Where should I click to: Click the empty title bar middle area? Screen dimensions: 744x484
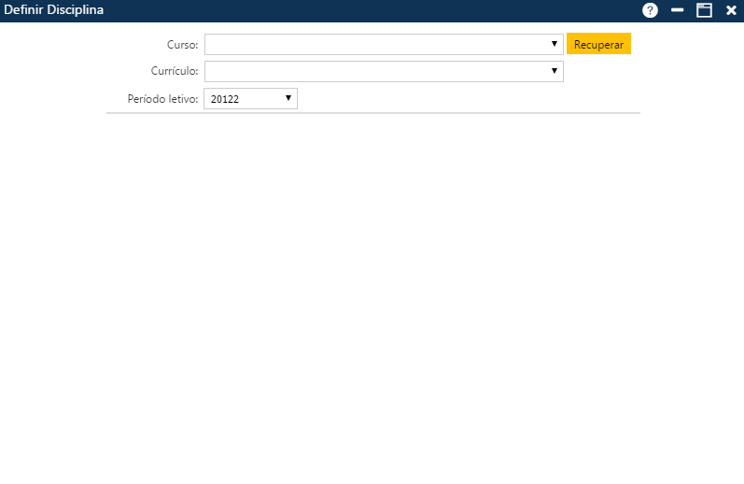tap(373, 10)
